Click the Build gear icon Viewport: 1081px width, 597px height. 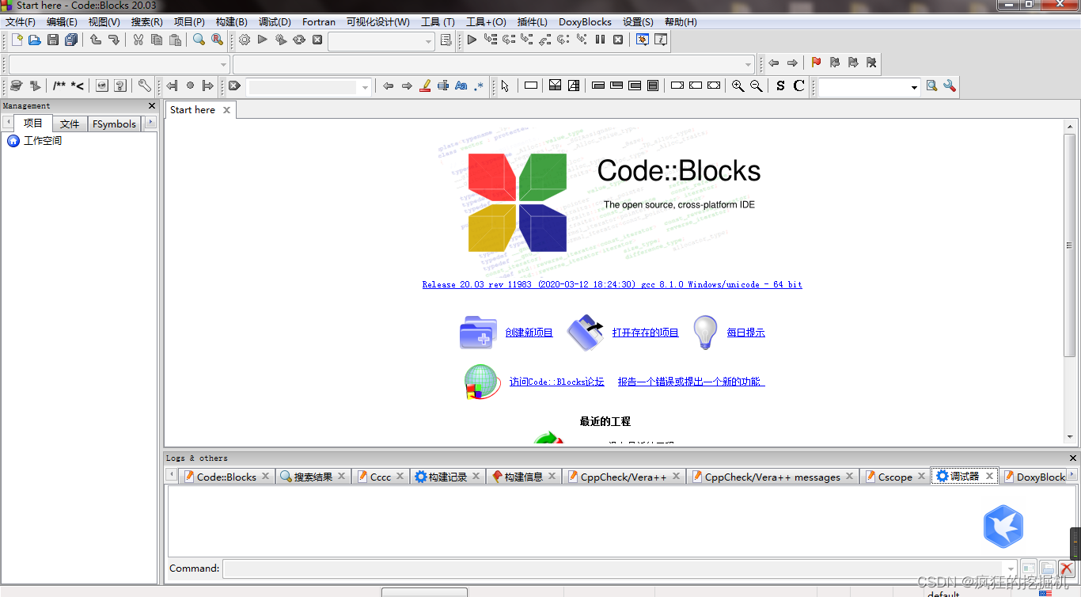point(244,40)
